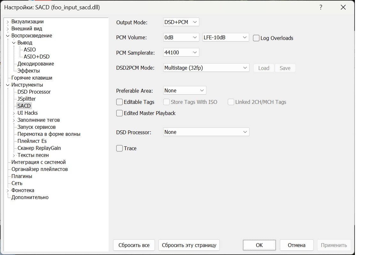Toggle the Editable Tags checkbox
Viewport: 368px width, 255px height.
coord(119,102)
